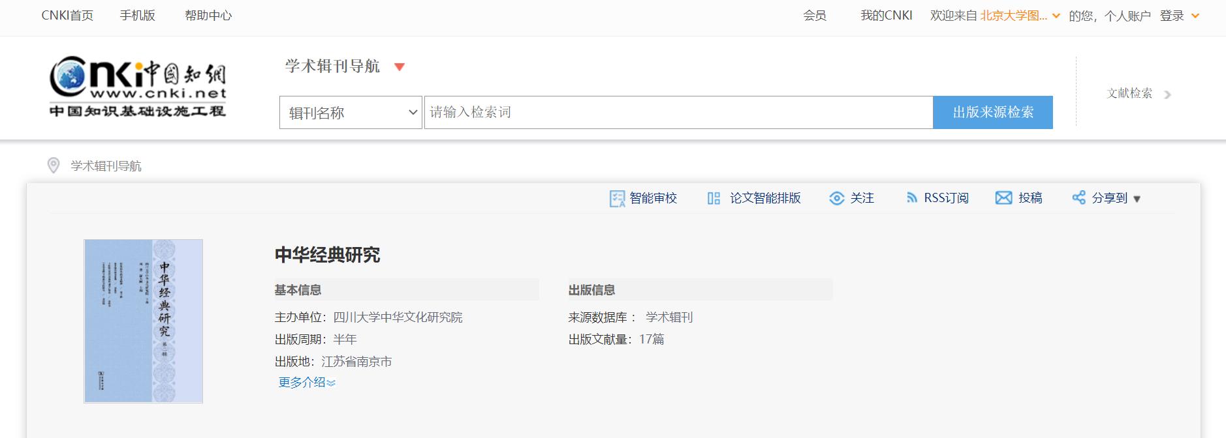
Task: Click the RSS订阅 subscribe label
Action: pos(947,198)
